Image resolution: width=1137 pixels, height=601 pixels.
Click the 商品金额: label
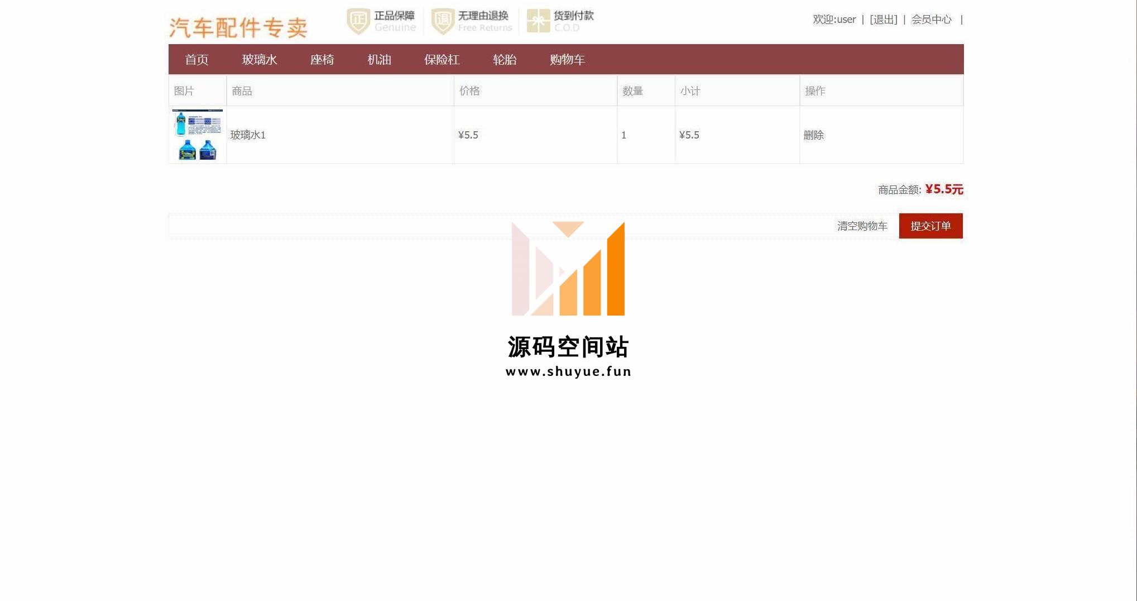900,190
